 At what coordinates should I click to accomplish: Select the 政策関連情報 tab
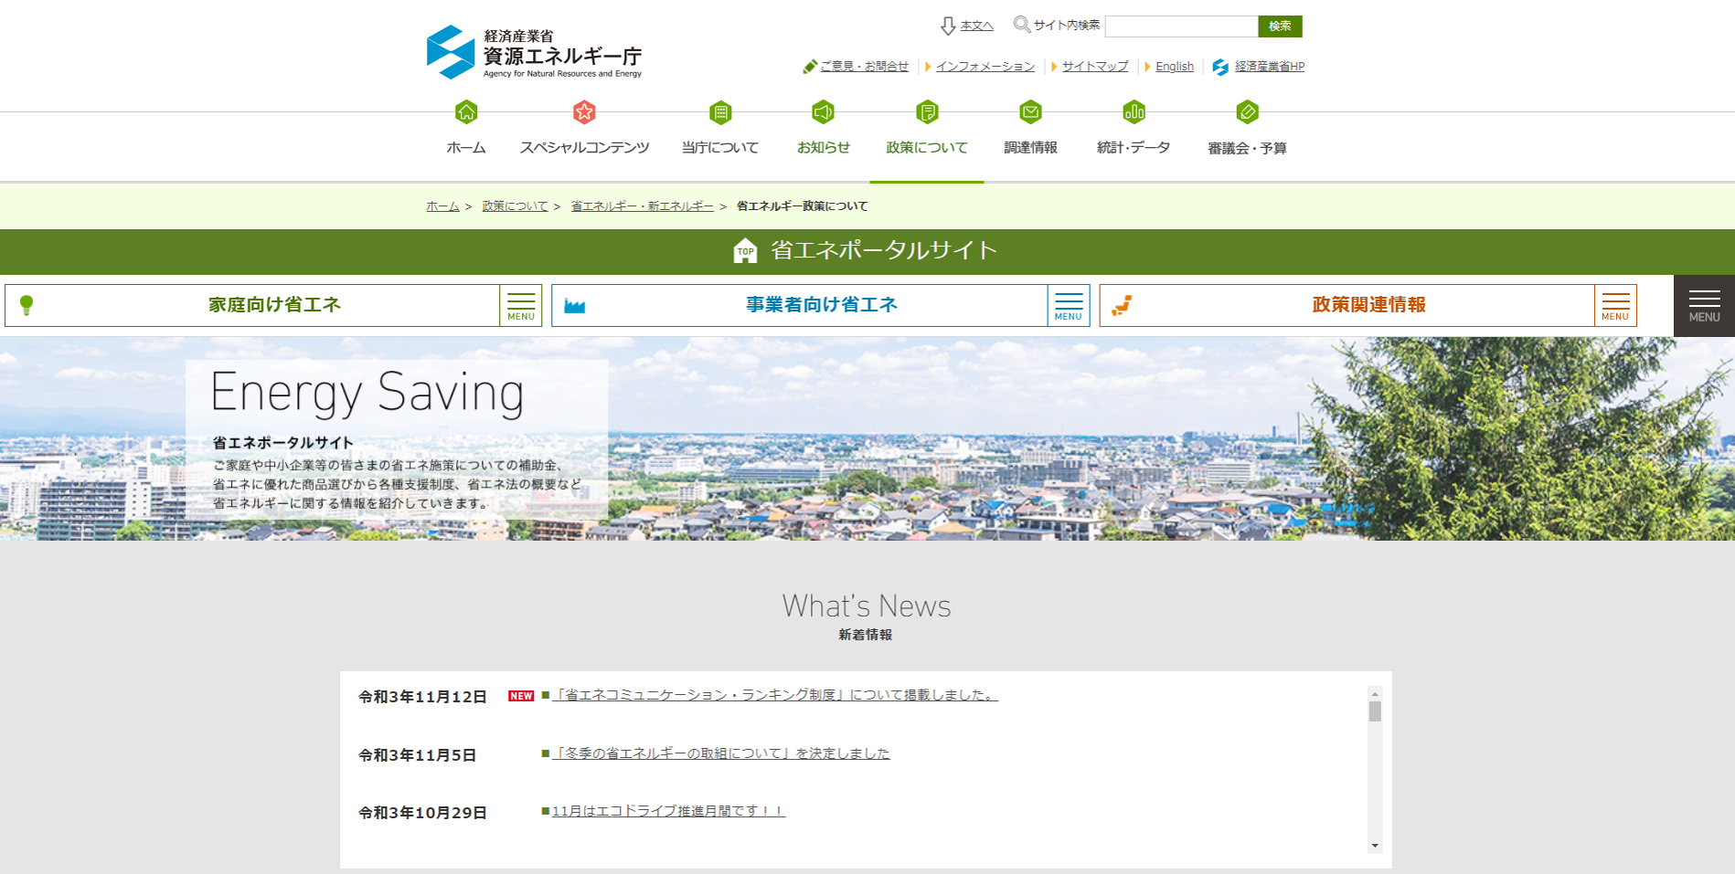tap(1368, 305)
